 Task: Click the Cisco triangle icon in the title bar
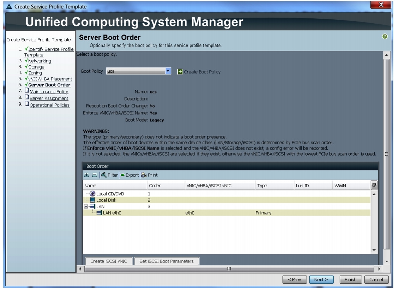point(9,6)
